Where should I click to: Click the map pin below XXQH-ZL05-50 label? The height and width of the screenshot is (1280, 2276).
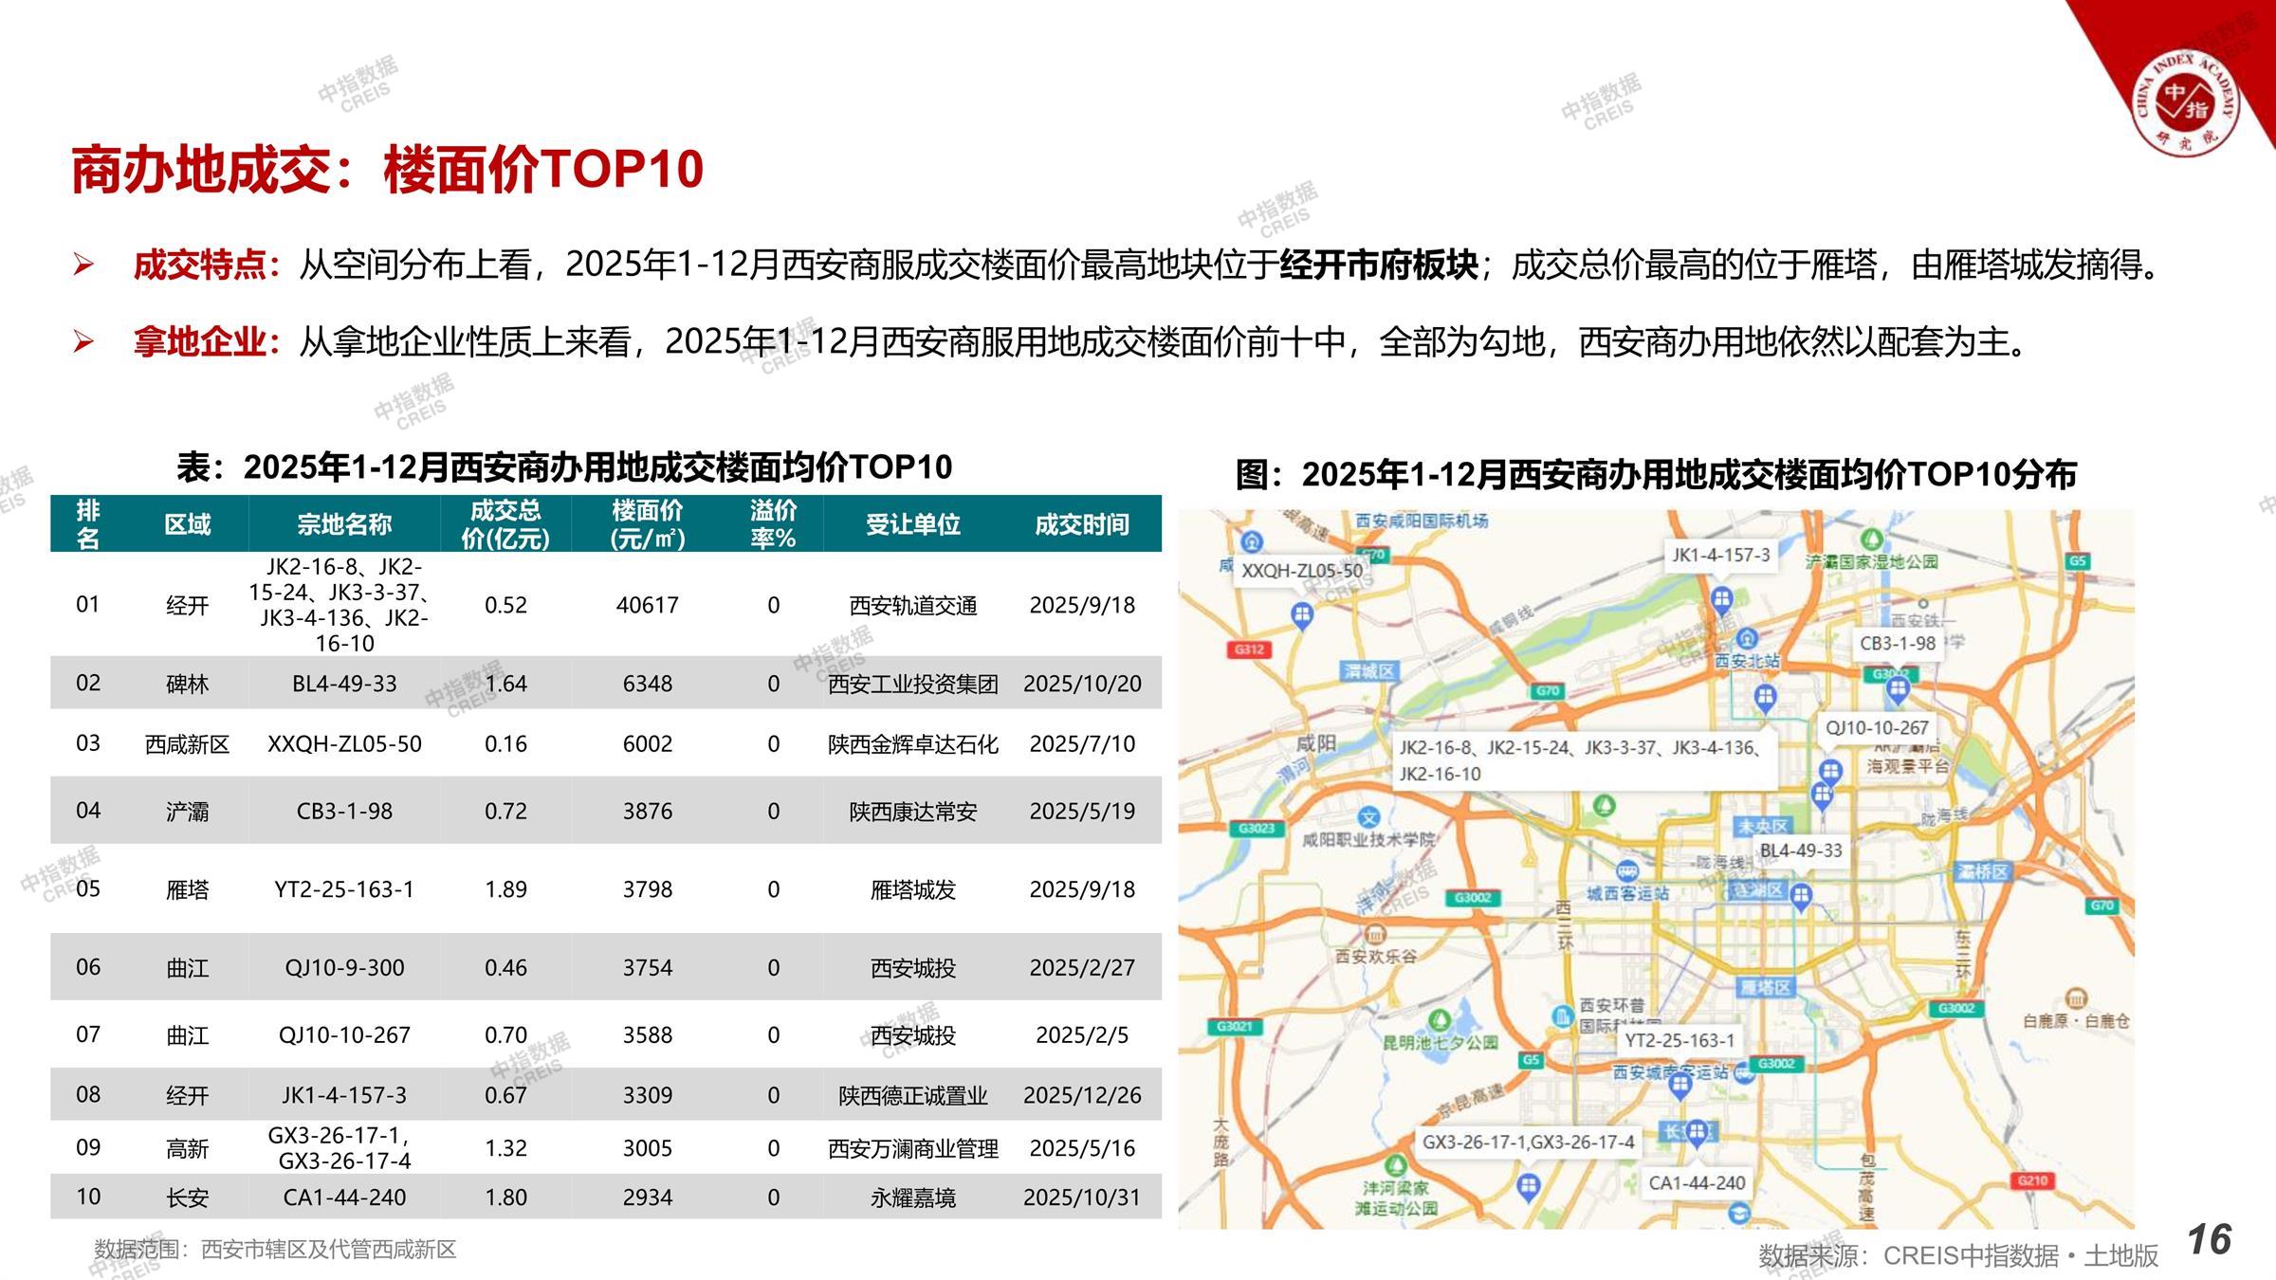[1302, 615]
